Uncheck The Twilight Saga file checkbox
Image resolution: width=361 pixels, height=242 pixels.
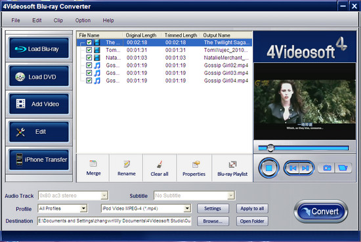coord(89,43)
